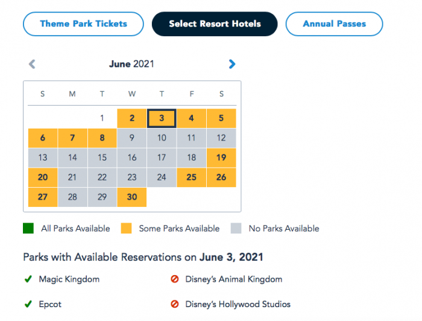The width and height of the screenshot is (422, 321).
Task: Click green All Parks Available swatch
Action: [28, 229]
